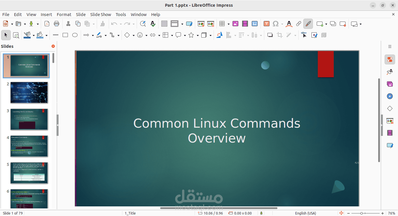Open the curve/connector dropdown arrow
Viewport: 398px width, 216px height.
pyautogui.click(x=118, y=35)
